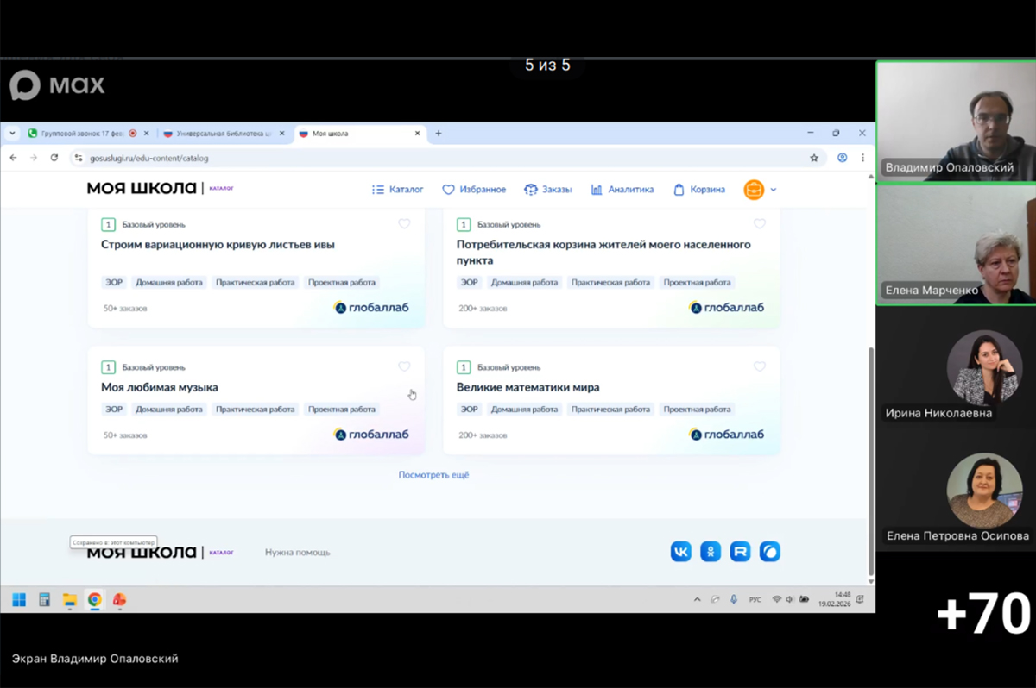Click the page vertical scrollbar
The image size is (1036, 688).
pyautogui.click(x=870, y=461)
